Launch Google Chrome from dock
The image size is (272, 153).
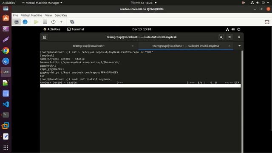[x=6, y=51]
